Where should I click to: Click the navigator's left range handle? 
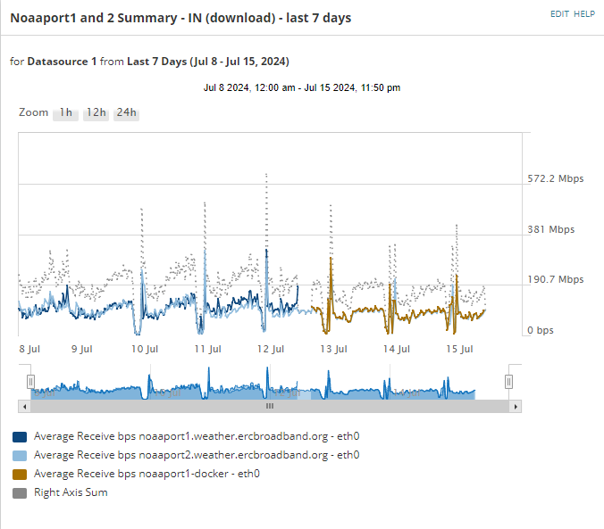[29, 382]
